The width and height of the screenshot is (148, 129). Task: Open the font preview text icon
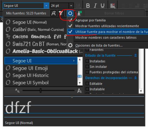(53, 13)
